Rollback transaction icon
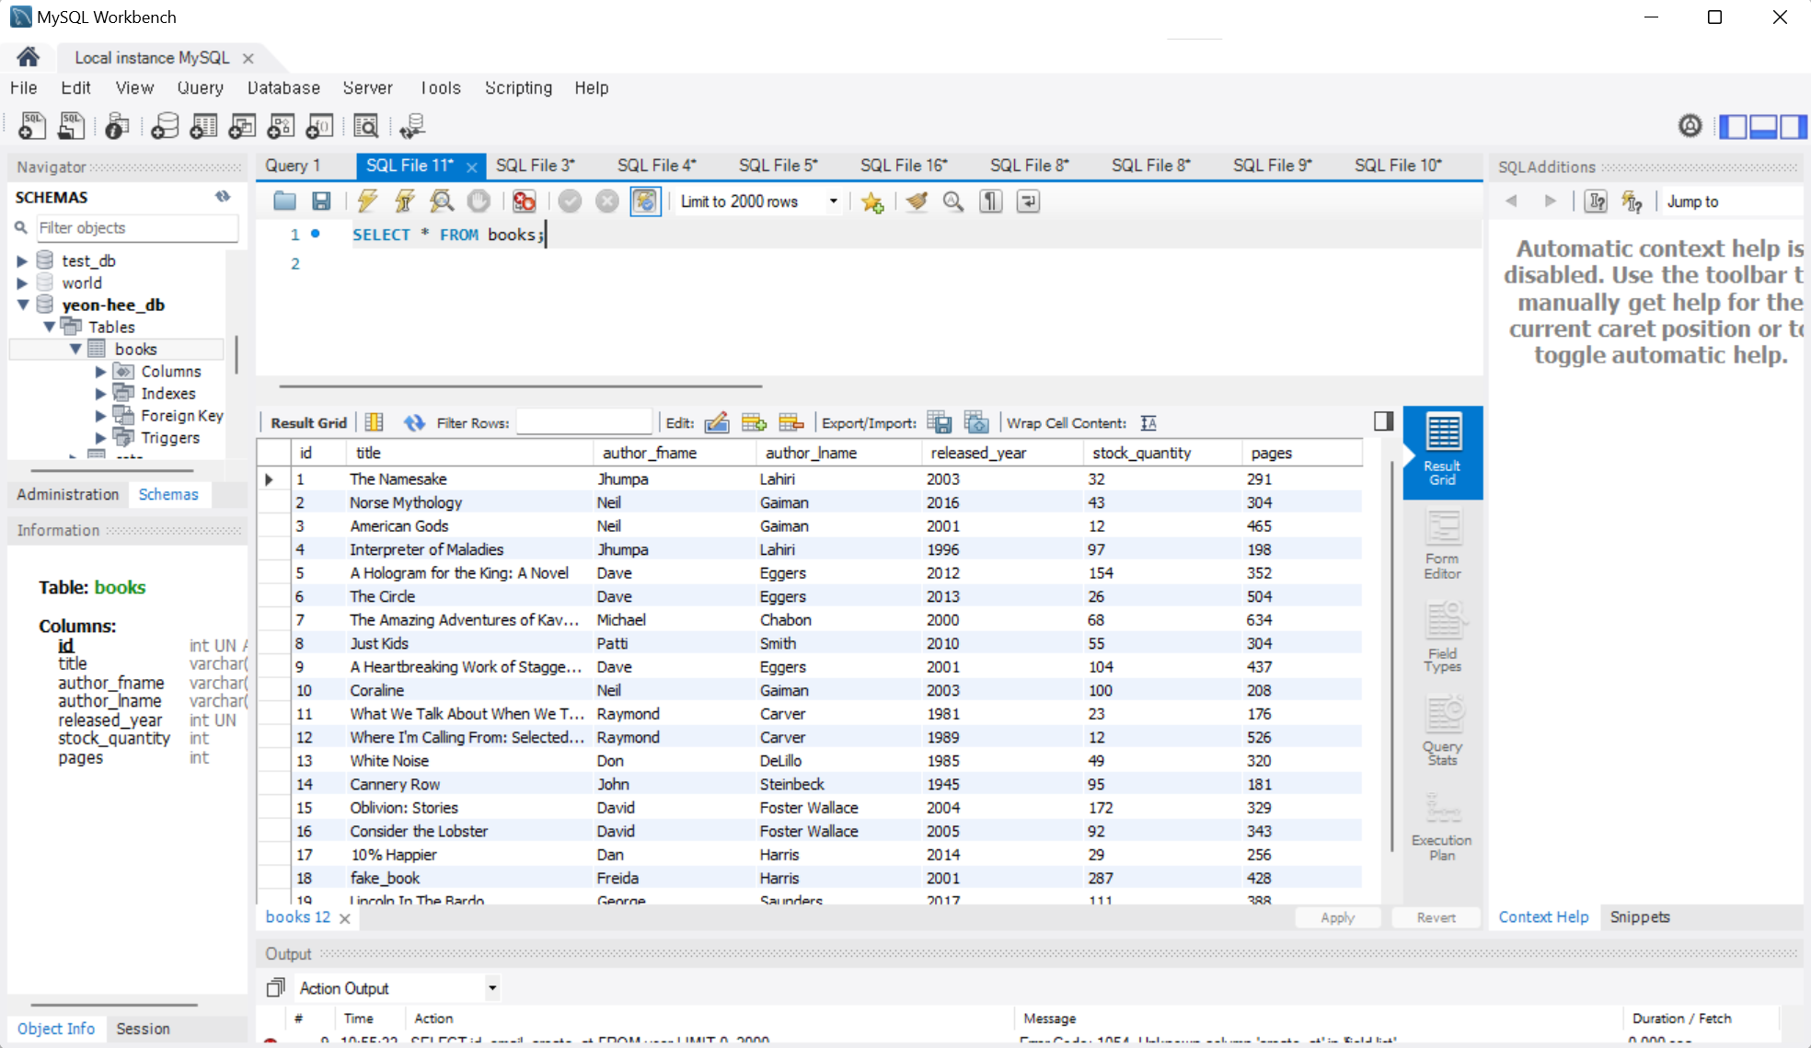Screen dimensions: 1811x1048 pos(607,202)
